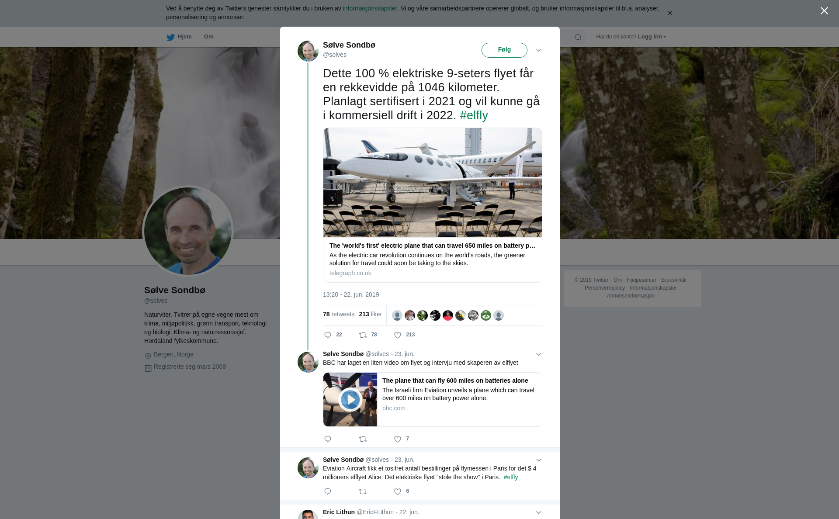Like the BBC video reply tweet
This screenshot has height=519, width=839.
click(398, 439)
